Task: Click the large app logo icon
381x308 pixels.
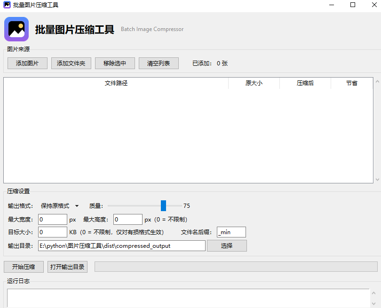Action: point(16,29)
